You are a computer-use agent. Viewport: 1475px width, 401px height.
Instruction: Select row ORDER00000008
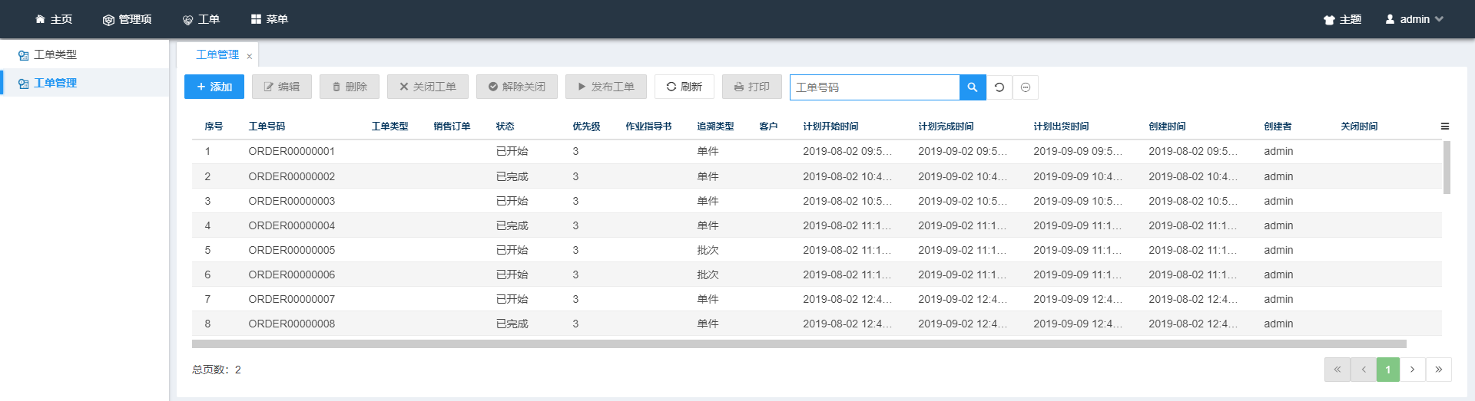(817, 324)
